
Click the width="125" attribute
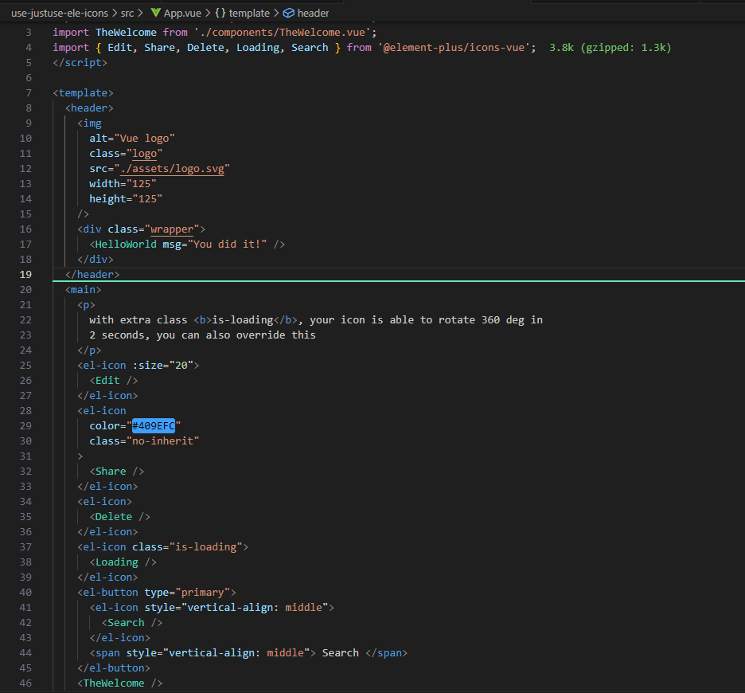[x=123, y=183]
